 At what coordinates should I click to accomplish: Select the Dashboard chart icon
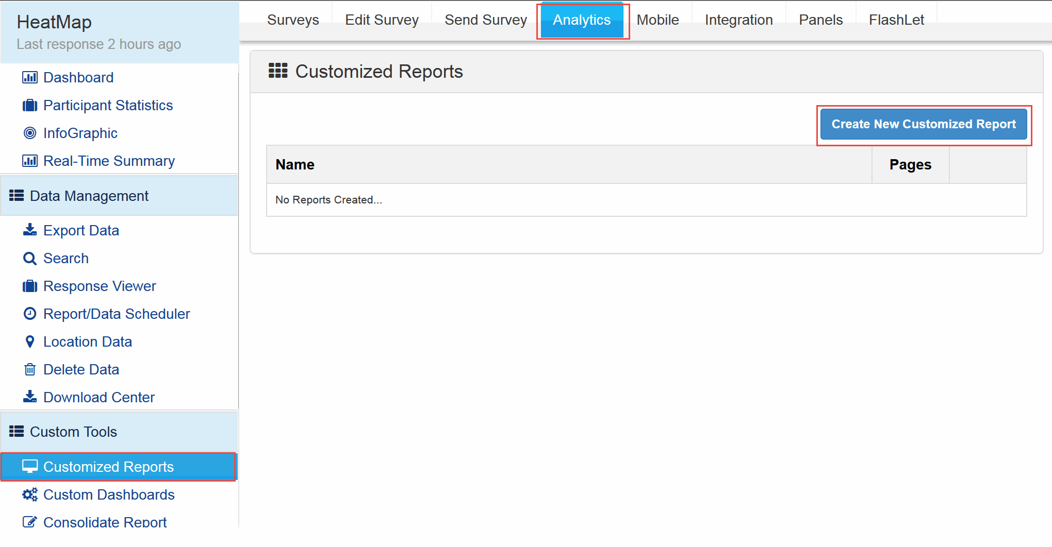coord(30,77)
